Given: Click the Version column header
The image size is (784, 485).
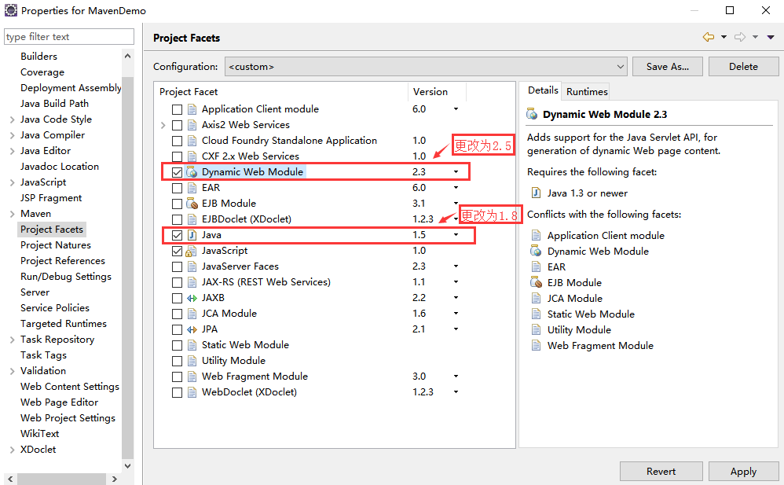Looking at the screenshot, I should (x=437, y=92).
